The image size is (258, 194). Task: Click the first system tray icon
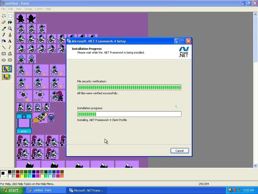pyautogui.click(x=230, y=190)
